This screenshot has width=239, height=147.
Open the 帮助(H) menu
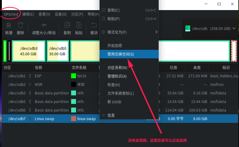(x=93, y=14)
